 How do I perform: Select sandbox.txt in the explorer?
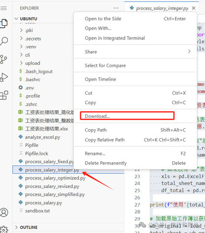pyautogui.click(x=37, y=211)
